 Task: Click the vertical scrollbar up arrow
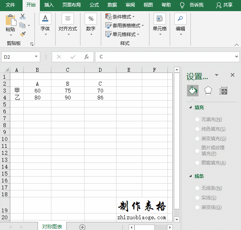177,70
